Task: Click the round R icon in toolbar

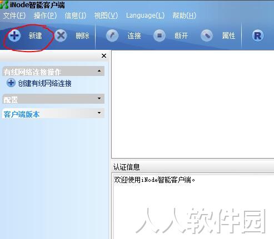Action: coord(258,35)
